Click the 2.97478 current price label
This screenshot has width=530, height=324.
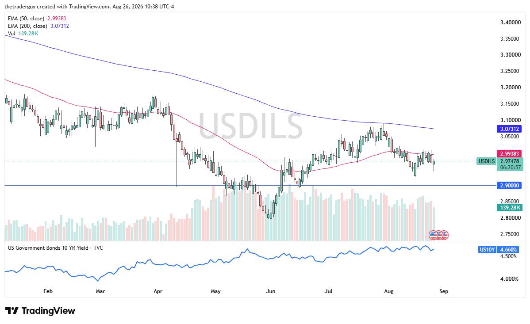click(x=509, y=161)
